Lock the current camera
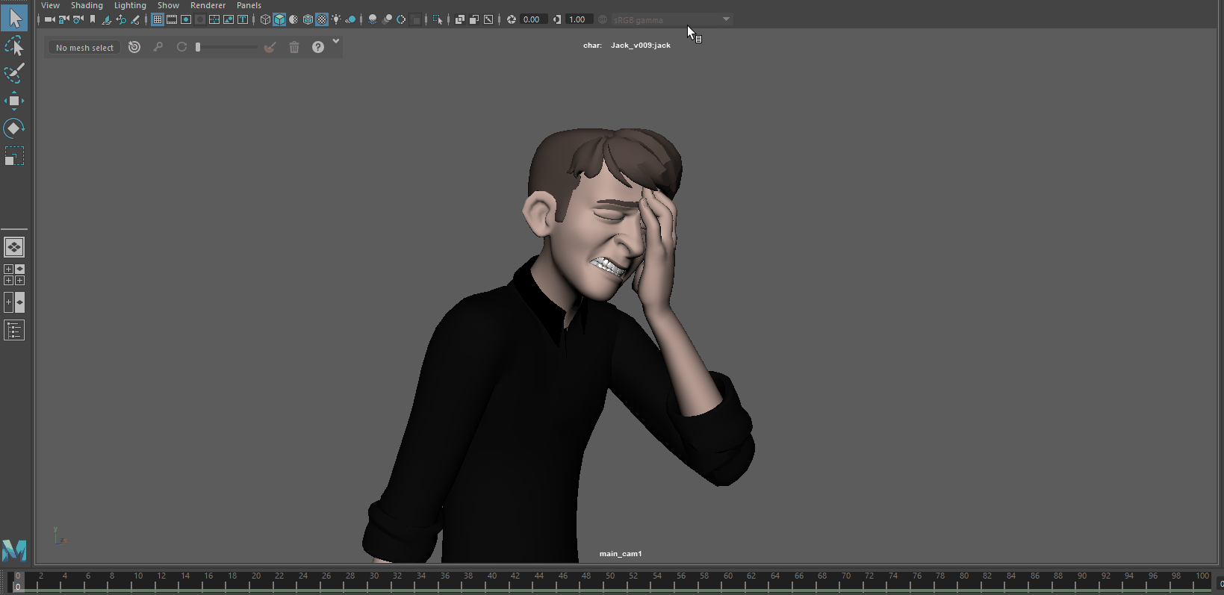Image resolution: width=1224 pixels, height=595 pixels. (x=63, y=19)
